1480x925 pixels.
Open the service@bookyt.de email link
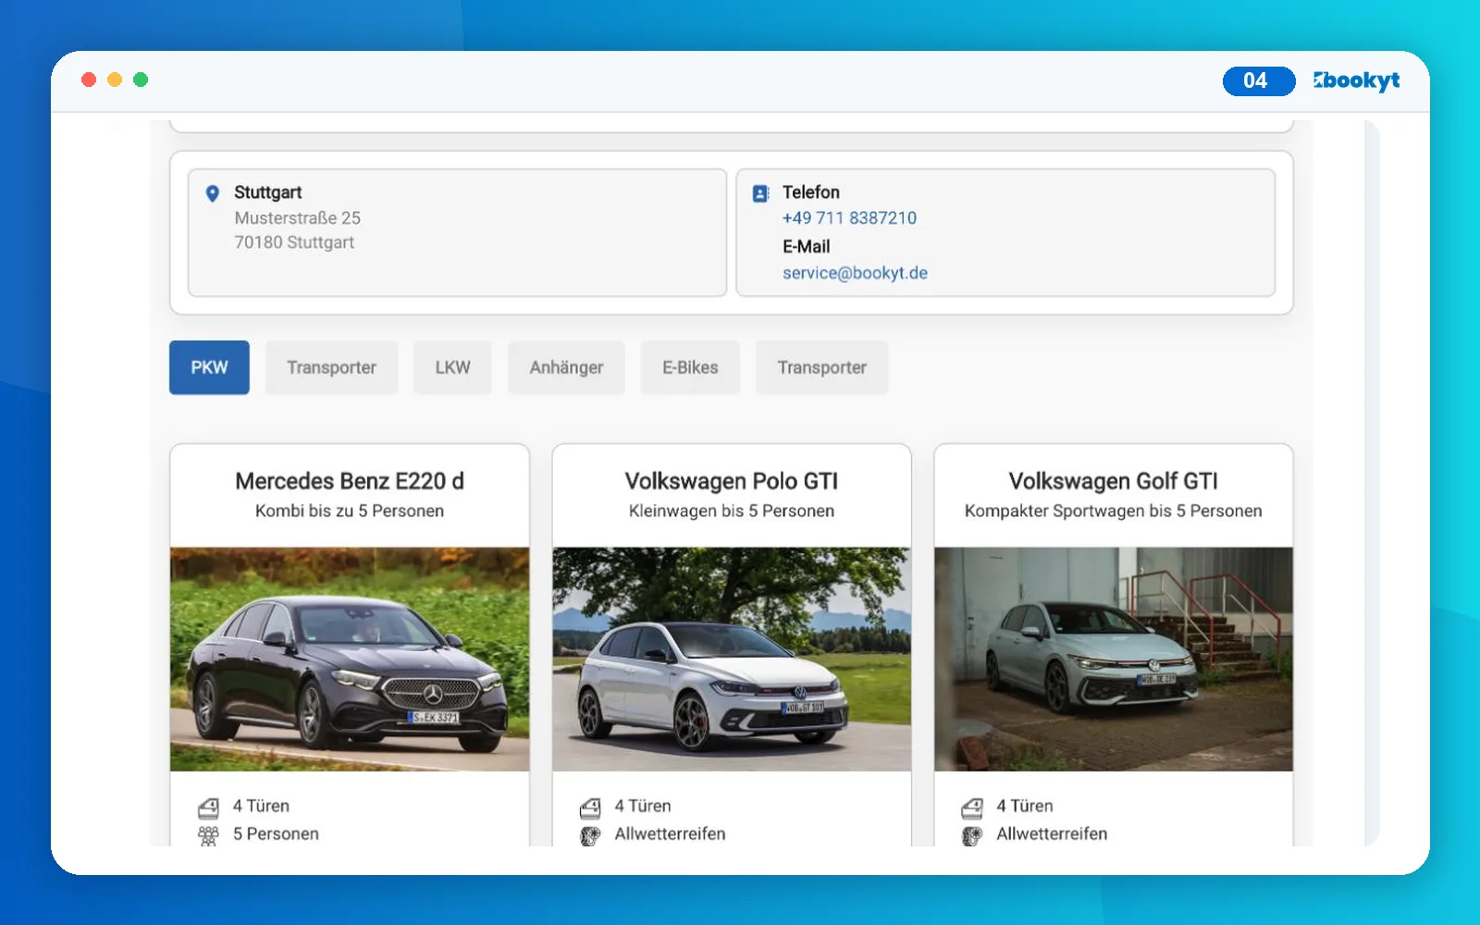click(855, 273)
